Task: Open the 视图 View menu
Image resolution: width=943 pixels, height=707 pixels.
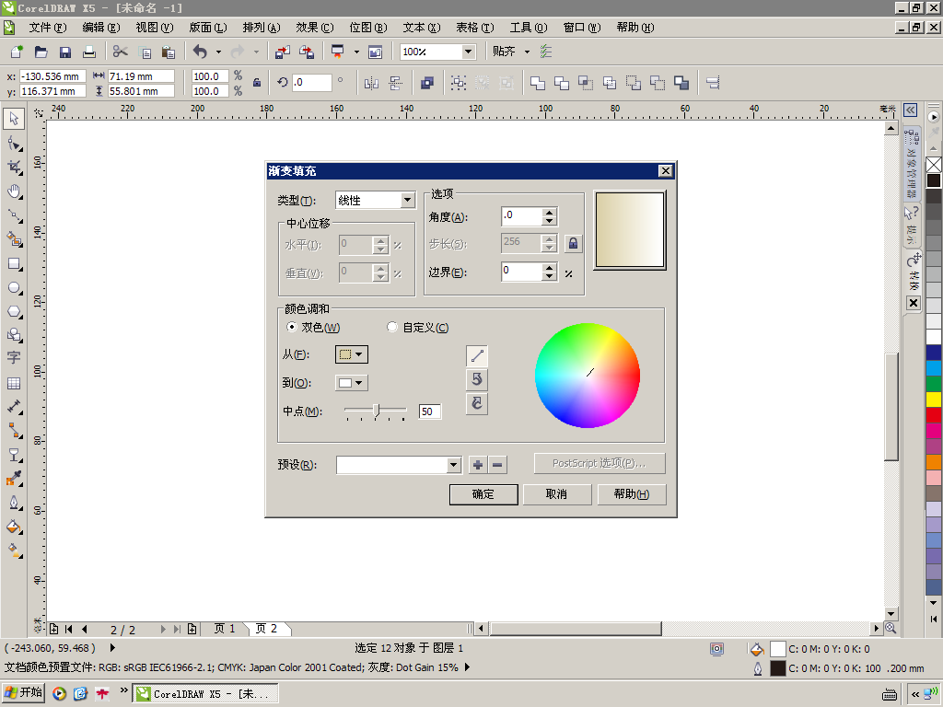Action: (x=155, y=28)
